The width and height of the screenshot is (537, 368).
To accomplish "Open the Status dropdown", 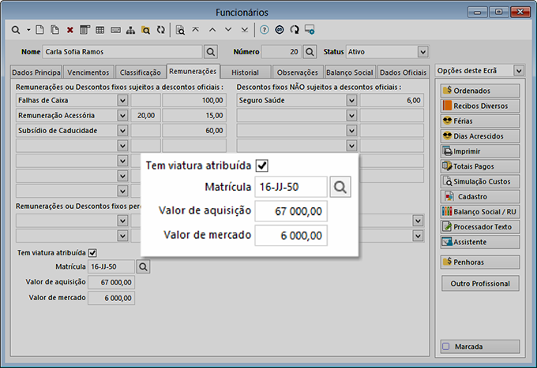I will click(423, 52).
